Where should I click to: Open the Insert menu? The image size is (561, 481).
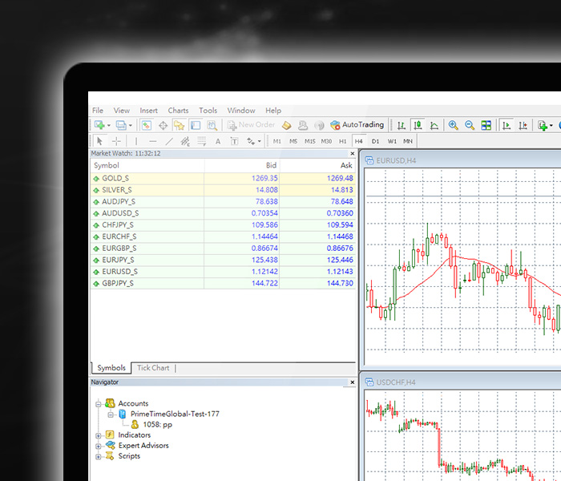(x=148, y=111)
